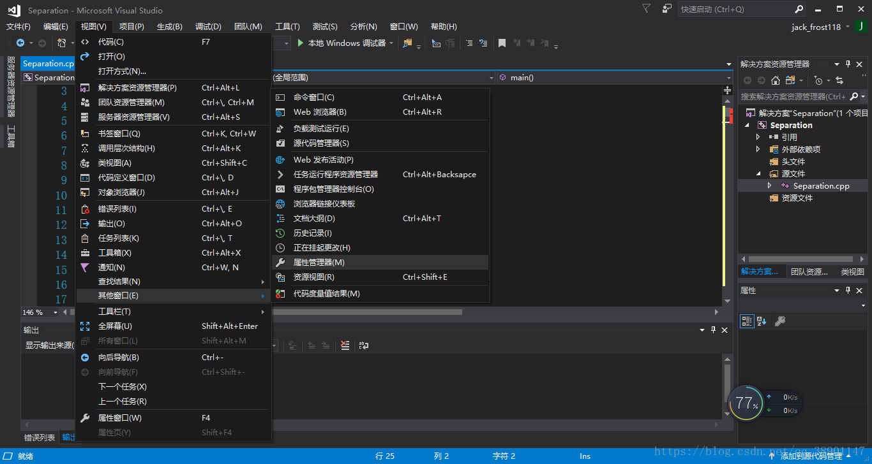Click the Find in Files toolbar icon
Image resolution: width=872 pixels, height=464 pixels.
point(407,43)
